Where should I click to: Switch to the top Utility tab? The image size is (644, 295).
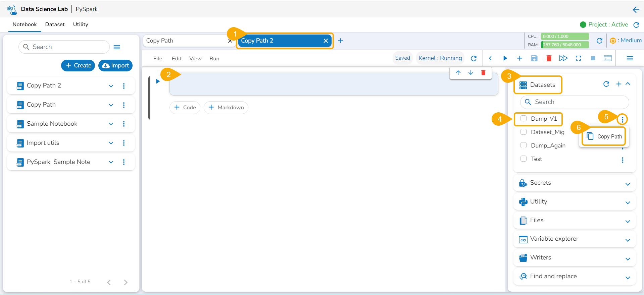click(x=81, y=24)
